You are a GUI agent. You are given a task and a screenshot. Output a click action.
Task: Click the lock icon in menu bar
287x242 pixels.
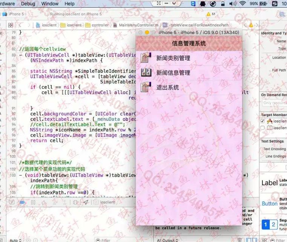tap(223, 4)
